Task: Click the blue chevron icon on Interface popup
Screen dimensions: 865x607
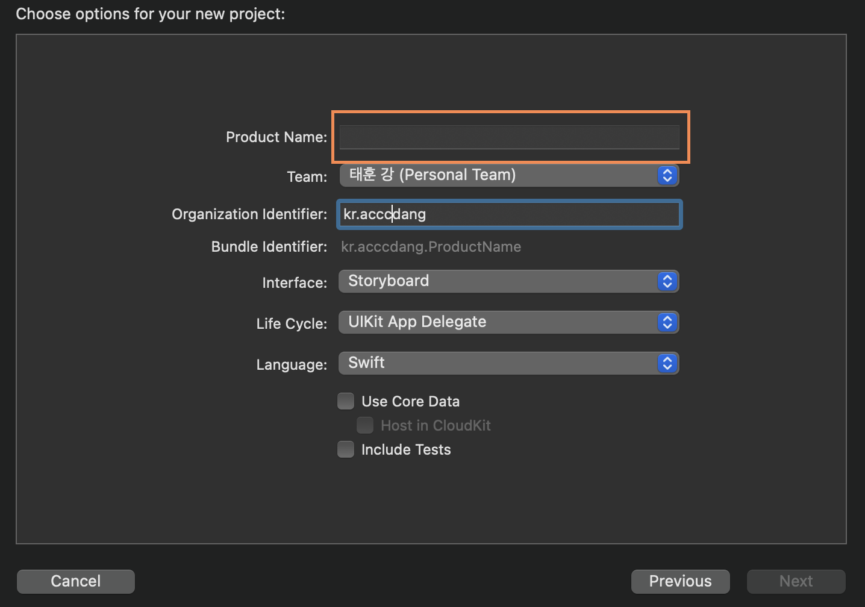Action: coord(667,281)
